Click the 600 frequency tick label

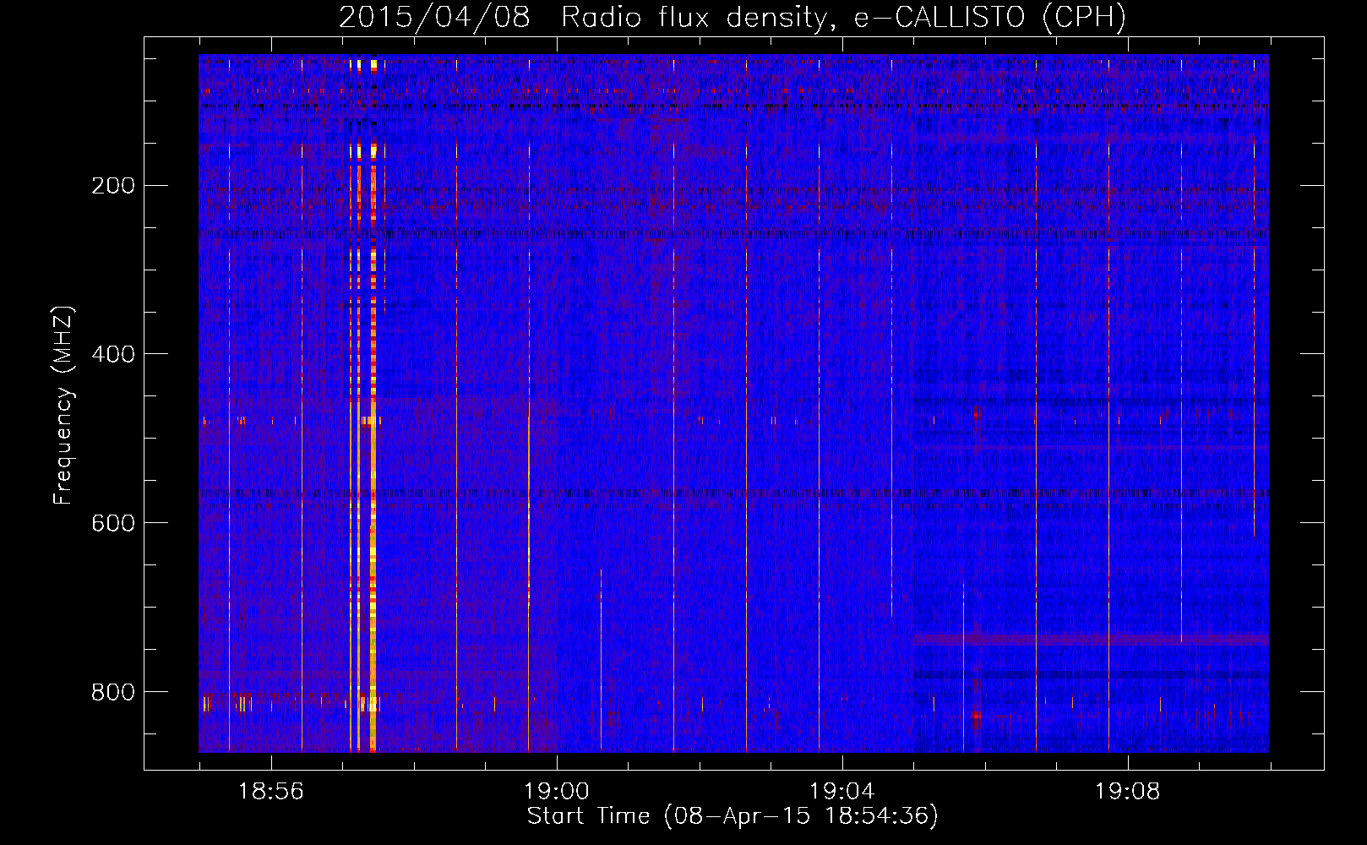(113, 523)
